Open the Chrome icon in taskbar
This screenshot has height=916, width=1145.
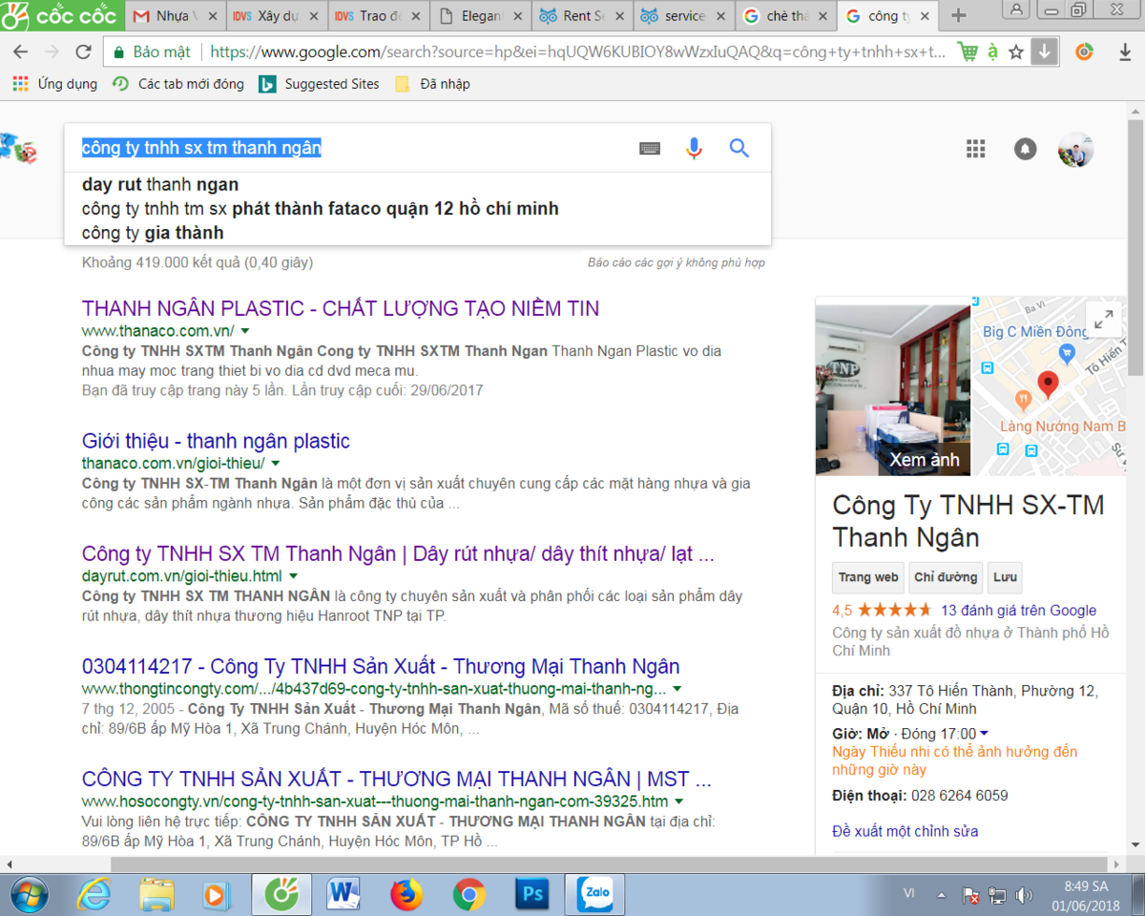(x=468, y=895)
